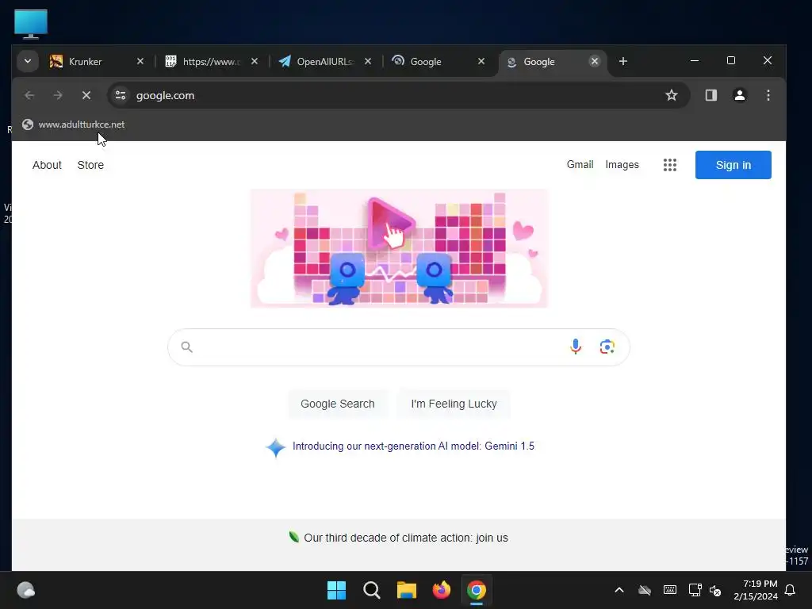The image size is (812, 609).
Task: Open the notifications bell
Action: point(791,590)
